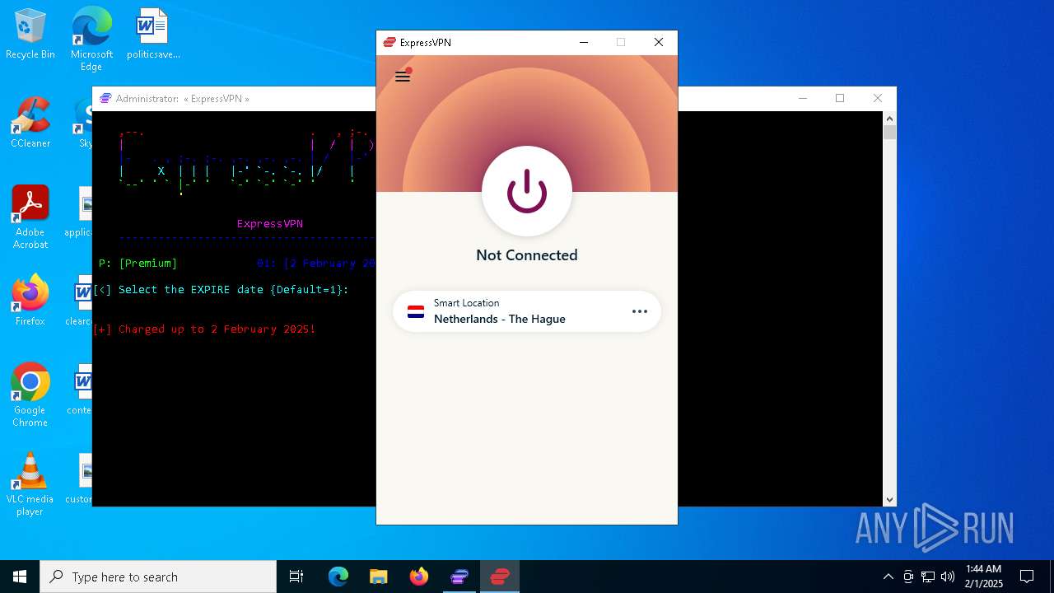Show hidden system tray icons
The height and width of the screenshot is (593, 1054).
tap(888, 577)
